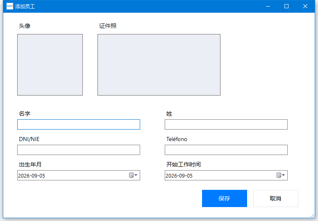Screen dimensions: 318x221
Task: Focus the 姓 surname field
Action: [x=226, y=124]
